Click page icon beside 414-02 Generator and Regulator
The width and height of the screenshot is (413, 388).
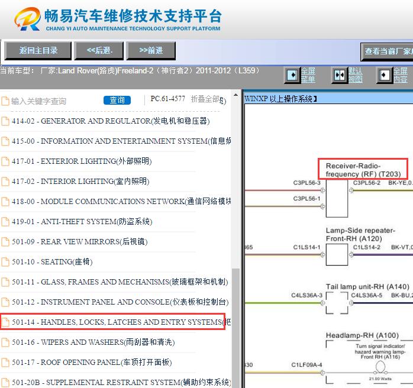point(5,121)
